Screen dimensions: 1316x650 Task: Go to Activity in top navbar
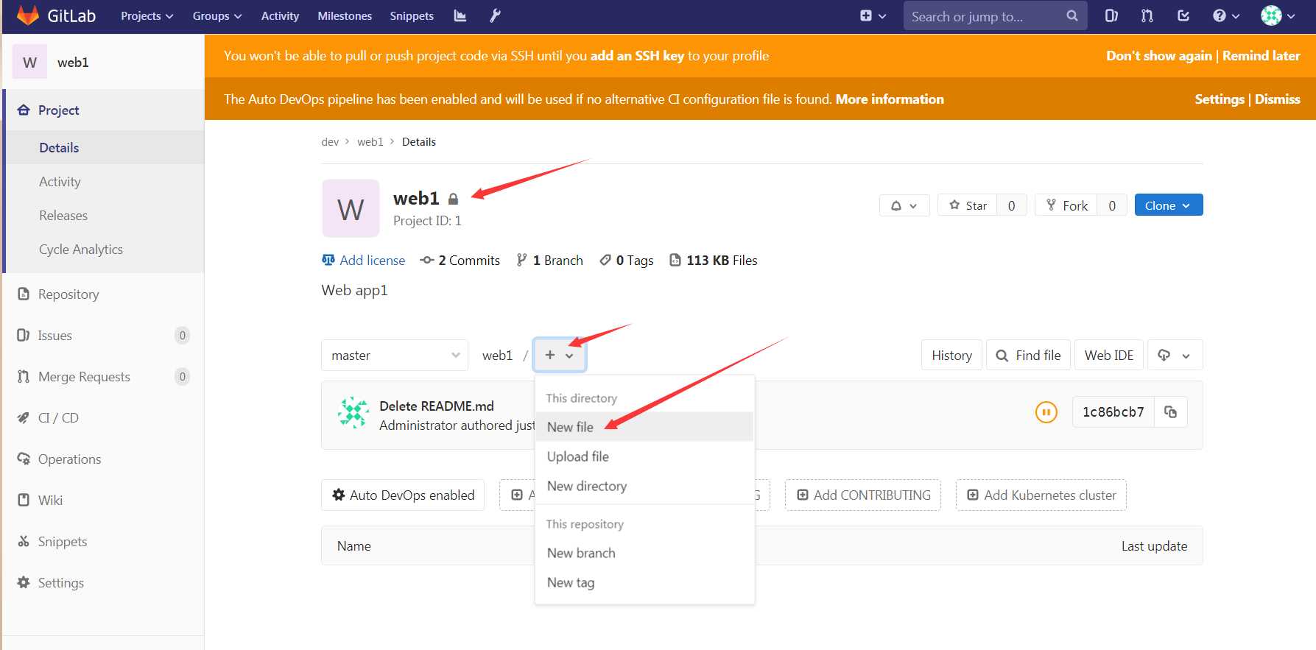click(280, 15)
